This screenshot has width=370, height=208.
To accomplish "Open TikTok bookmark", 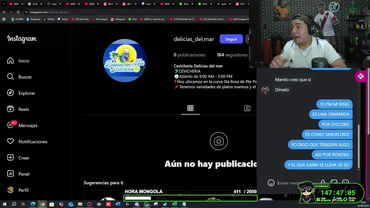I will coord(49,19).
